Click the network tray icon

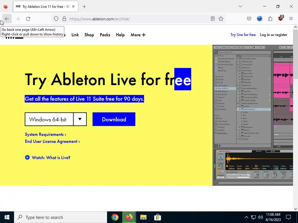(x=253, y=217)
